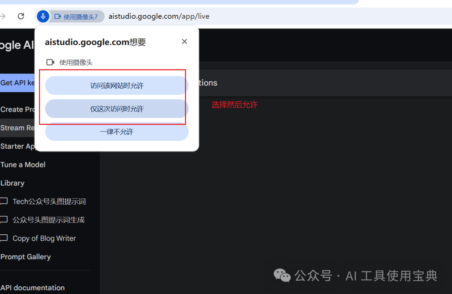The height and width of the screenshot is (294, 452).
Task: Open Prompt Gallery in sidebar
Action: (x=26, y=257)
